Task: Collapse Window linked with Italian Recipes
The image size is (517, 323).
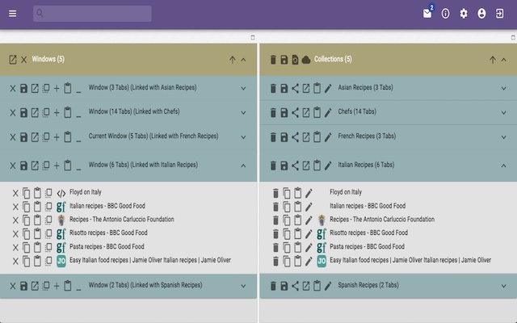Action: [243, 166]
